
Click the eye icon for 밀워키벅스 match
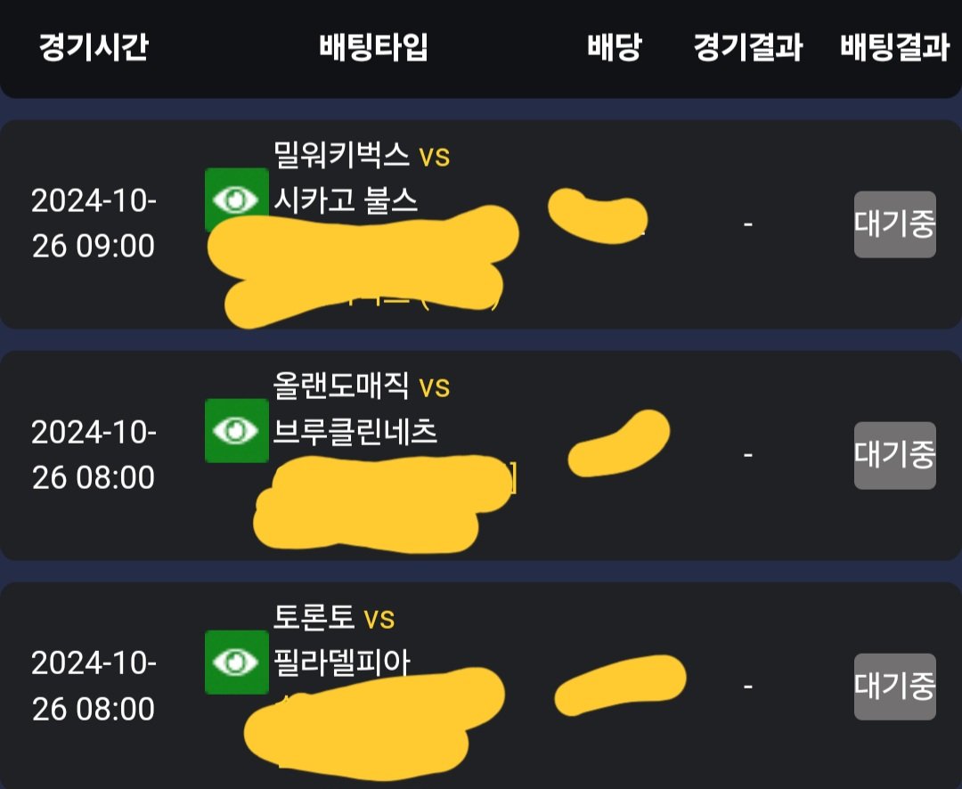(236, 198)
